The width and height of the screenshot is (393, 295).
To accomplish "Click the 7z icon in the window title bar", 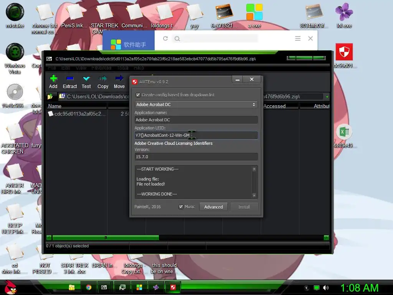I will pos(49,59).
